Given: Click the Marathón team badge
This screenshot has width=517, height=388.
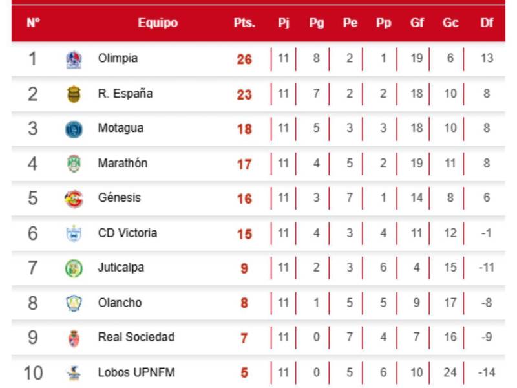Looking at the screenshot, I should pyautogui.click(x=74, y=164).
